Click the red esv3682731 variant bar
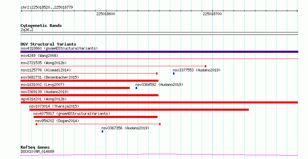The image size is (308, 159). (89, 81)
